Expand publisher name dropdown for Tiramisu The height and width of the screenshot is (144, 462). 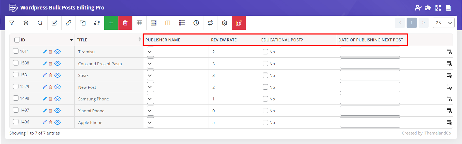click(x=150, y=52)
